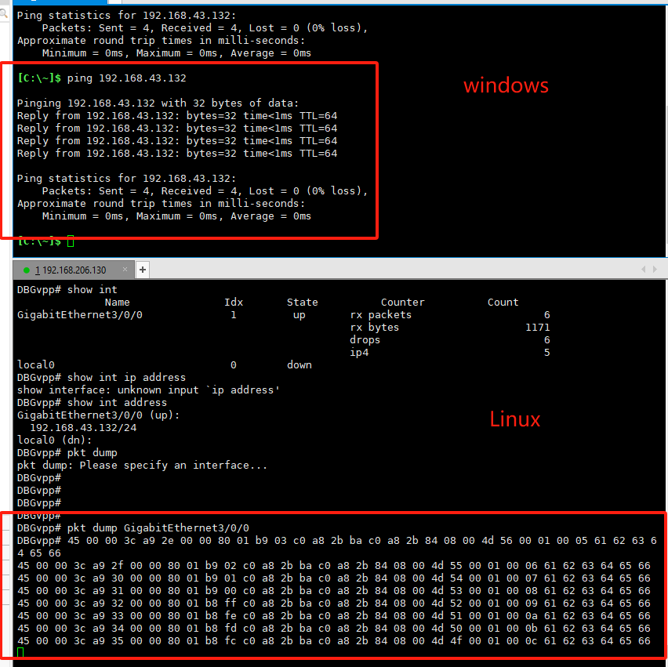Click the windows annotation label
Screen dimensions: 668x667
tap(506, 85)
